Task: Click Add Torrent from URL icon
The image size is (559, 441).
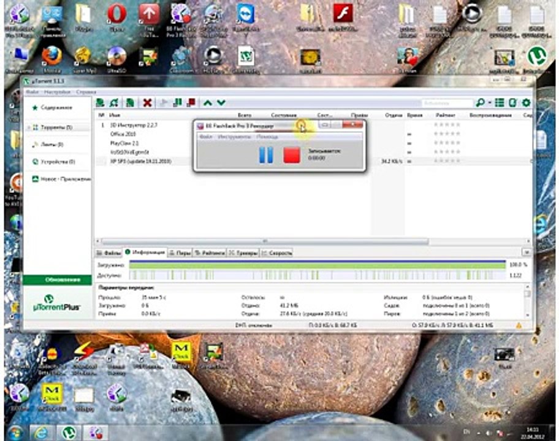Action: 114,103
